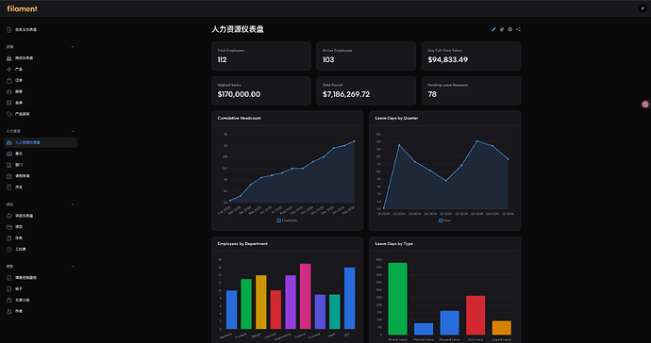The height and width of the screenshot is (343, 651).
Task: Click the Leave Days by Quarter title
Action: [x=396, y=118]
